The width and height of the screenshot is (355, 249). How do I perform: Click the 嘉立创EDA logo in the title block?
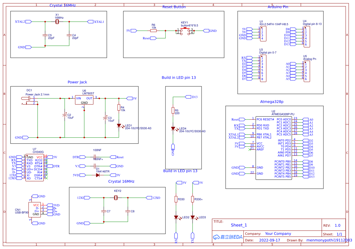pos(227,237)
